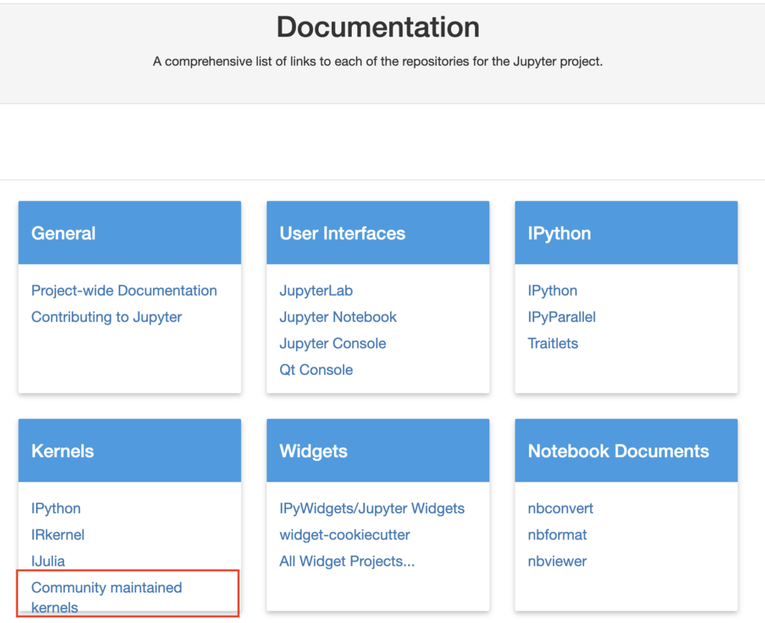Open the IRkernel documentation
This screenshot has width=765, height=623.
[58, 534]
